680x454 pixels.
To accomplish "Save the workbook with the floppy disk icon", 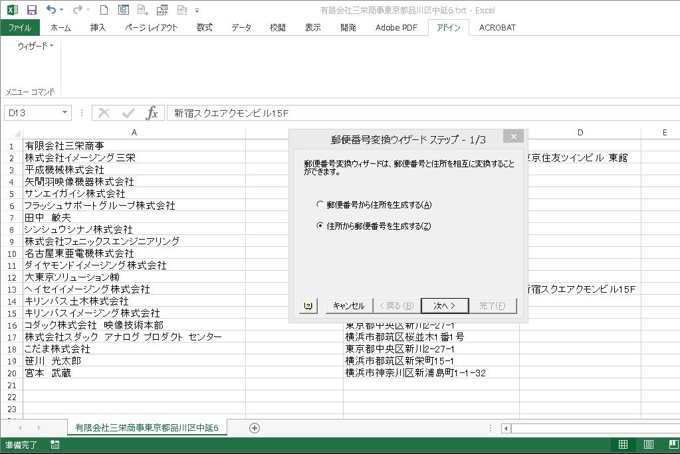I will pos(32,9).
